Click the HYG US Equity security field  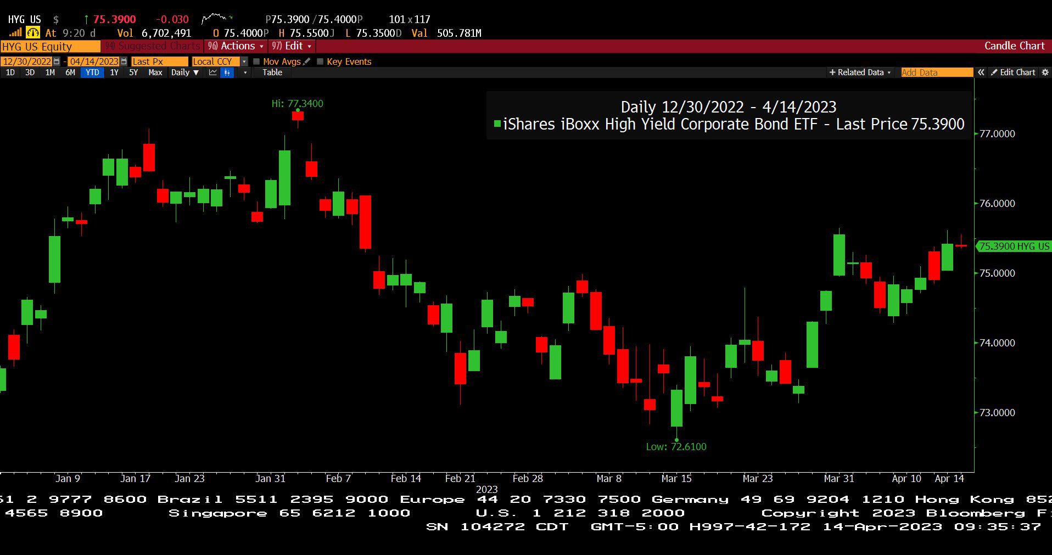[x=50, y=47]
